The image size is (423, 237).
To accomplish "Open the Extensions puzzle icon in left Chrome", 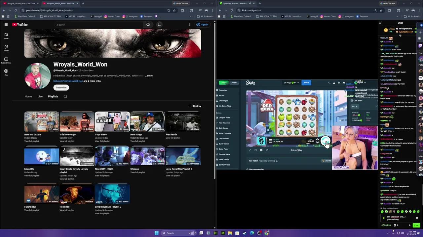I will pos(182,10).
